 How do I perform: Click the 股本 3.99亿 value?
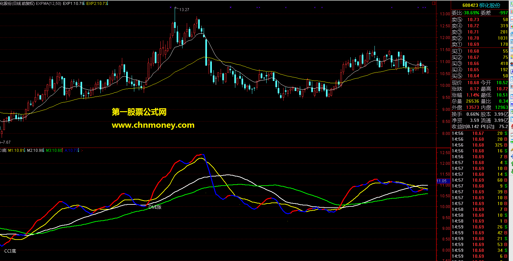click(501, 114)
